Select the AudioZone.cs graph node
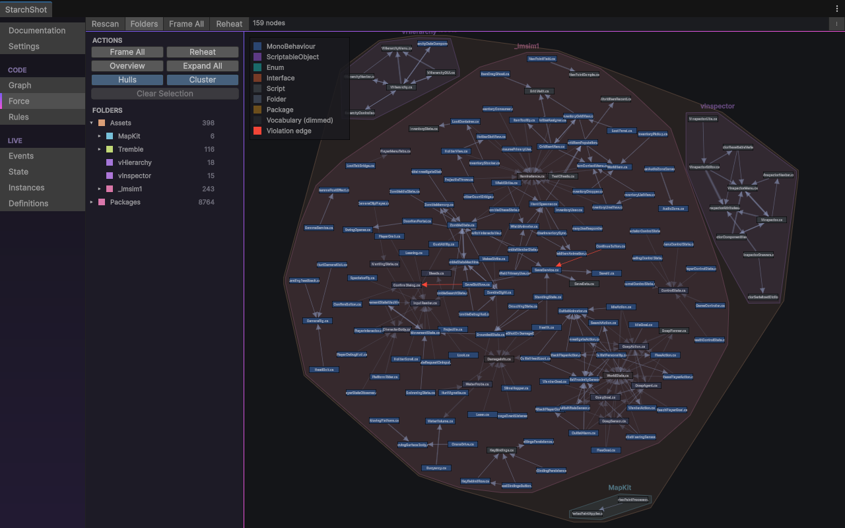 673,209
